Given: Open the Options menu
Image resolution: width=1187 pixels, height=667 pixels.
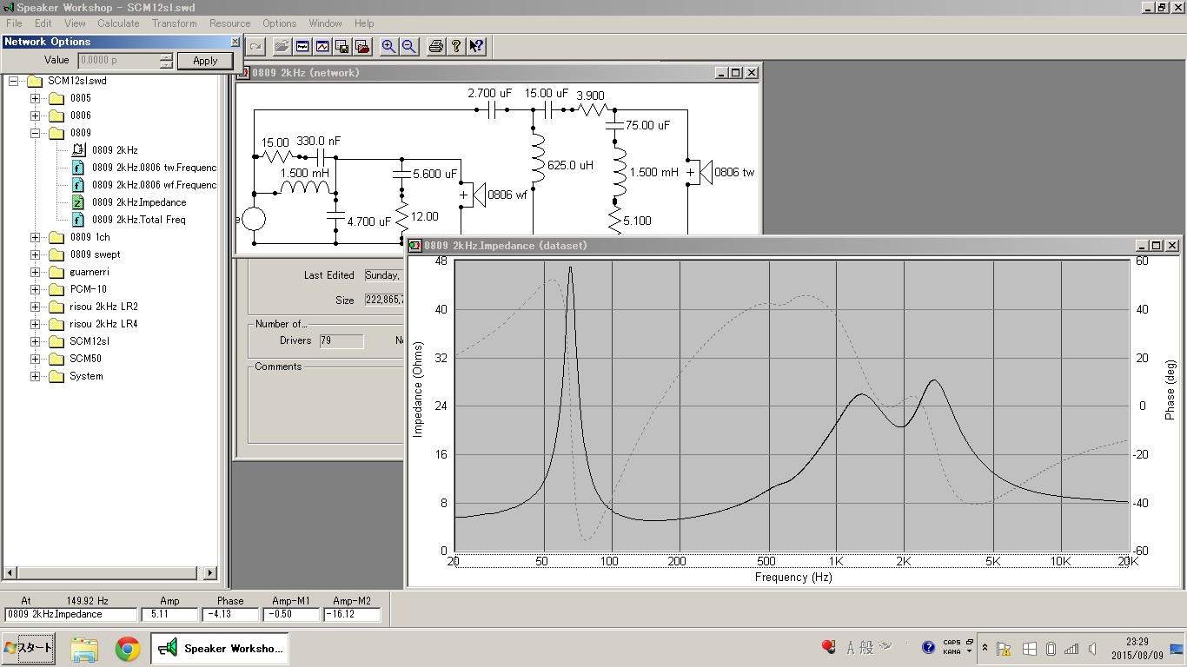Looking at the screenshot, I should point(279,23).
